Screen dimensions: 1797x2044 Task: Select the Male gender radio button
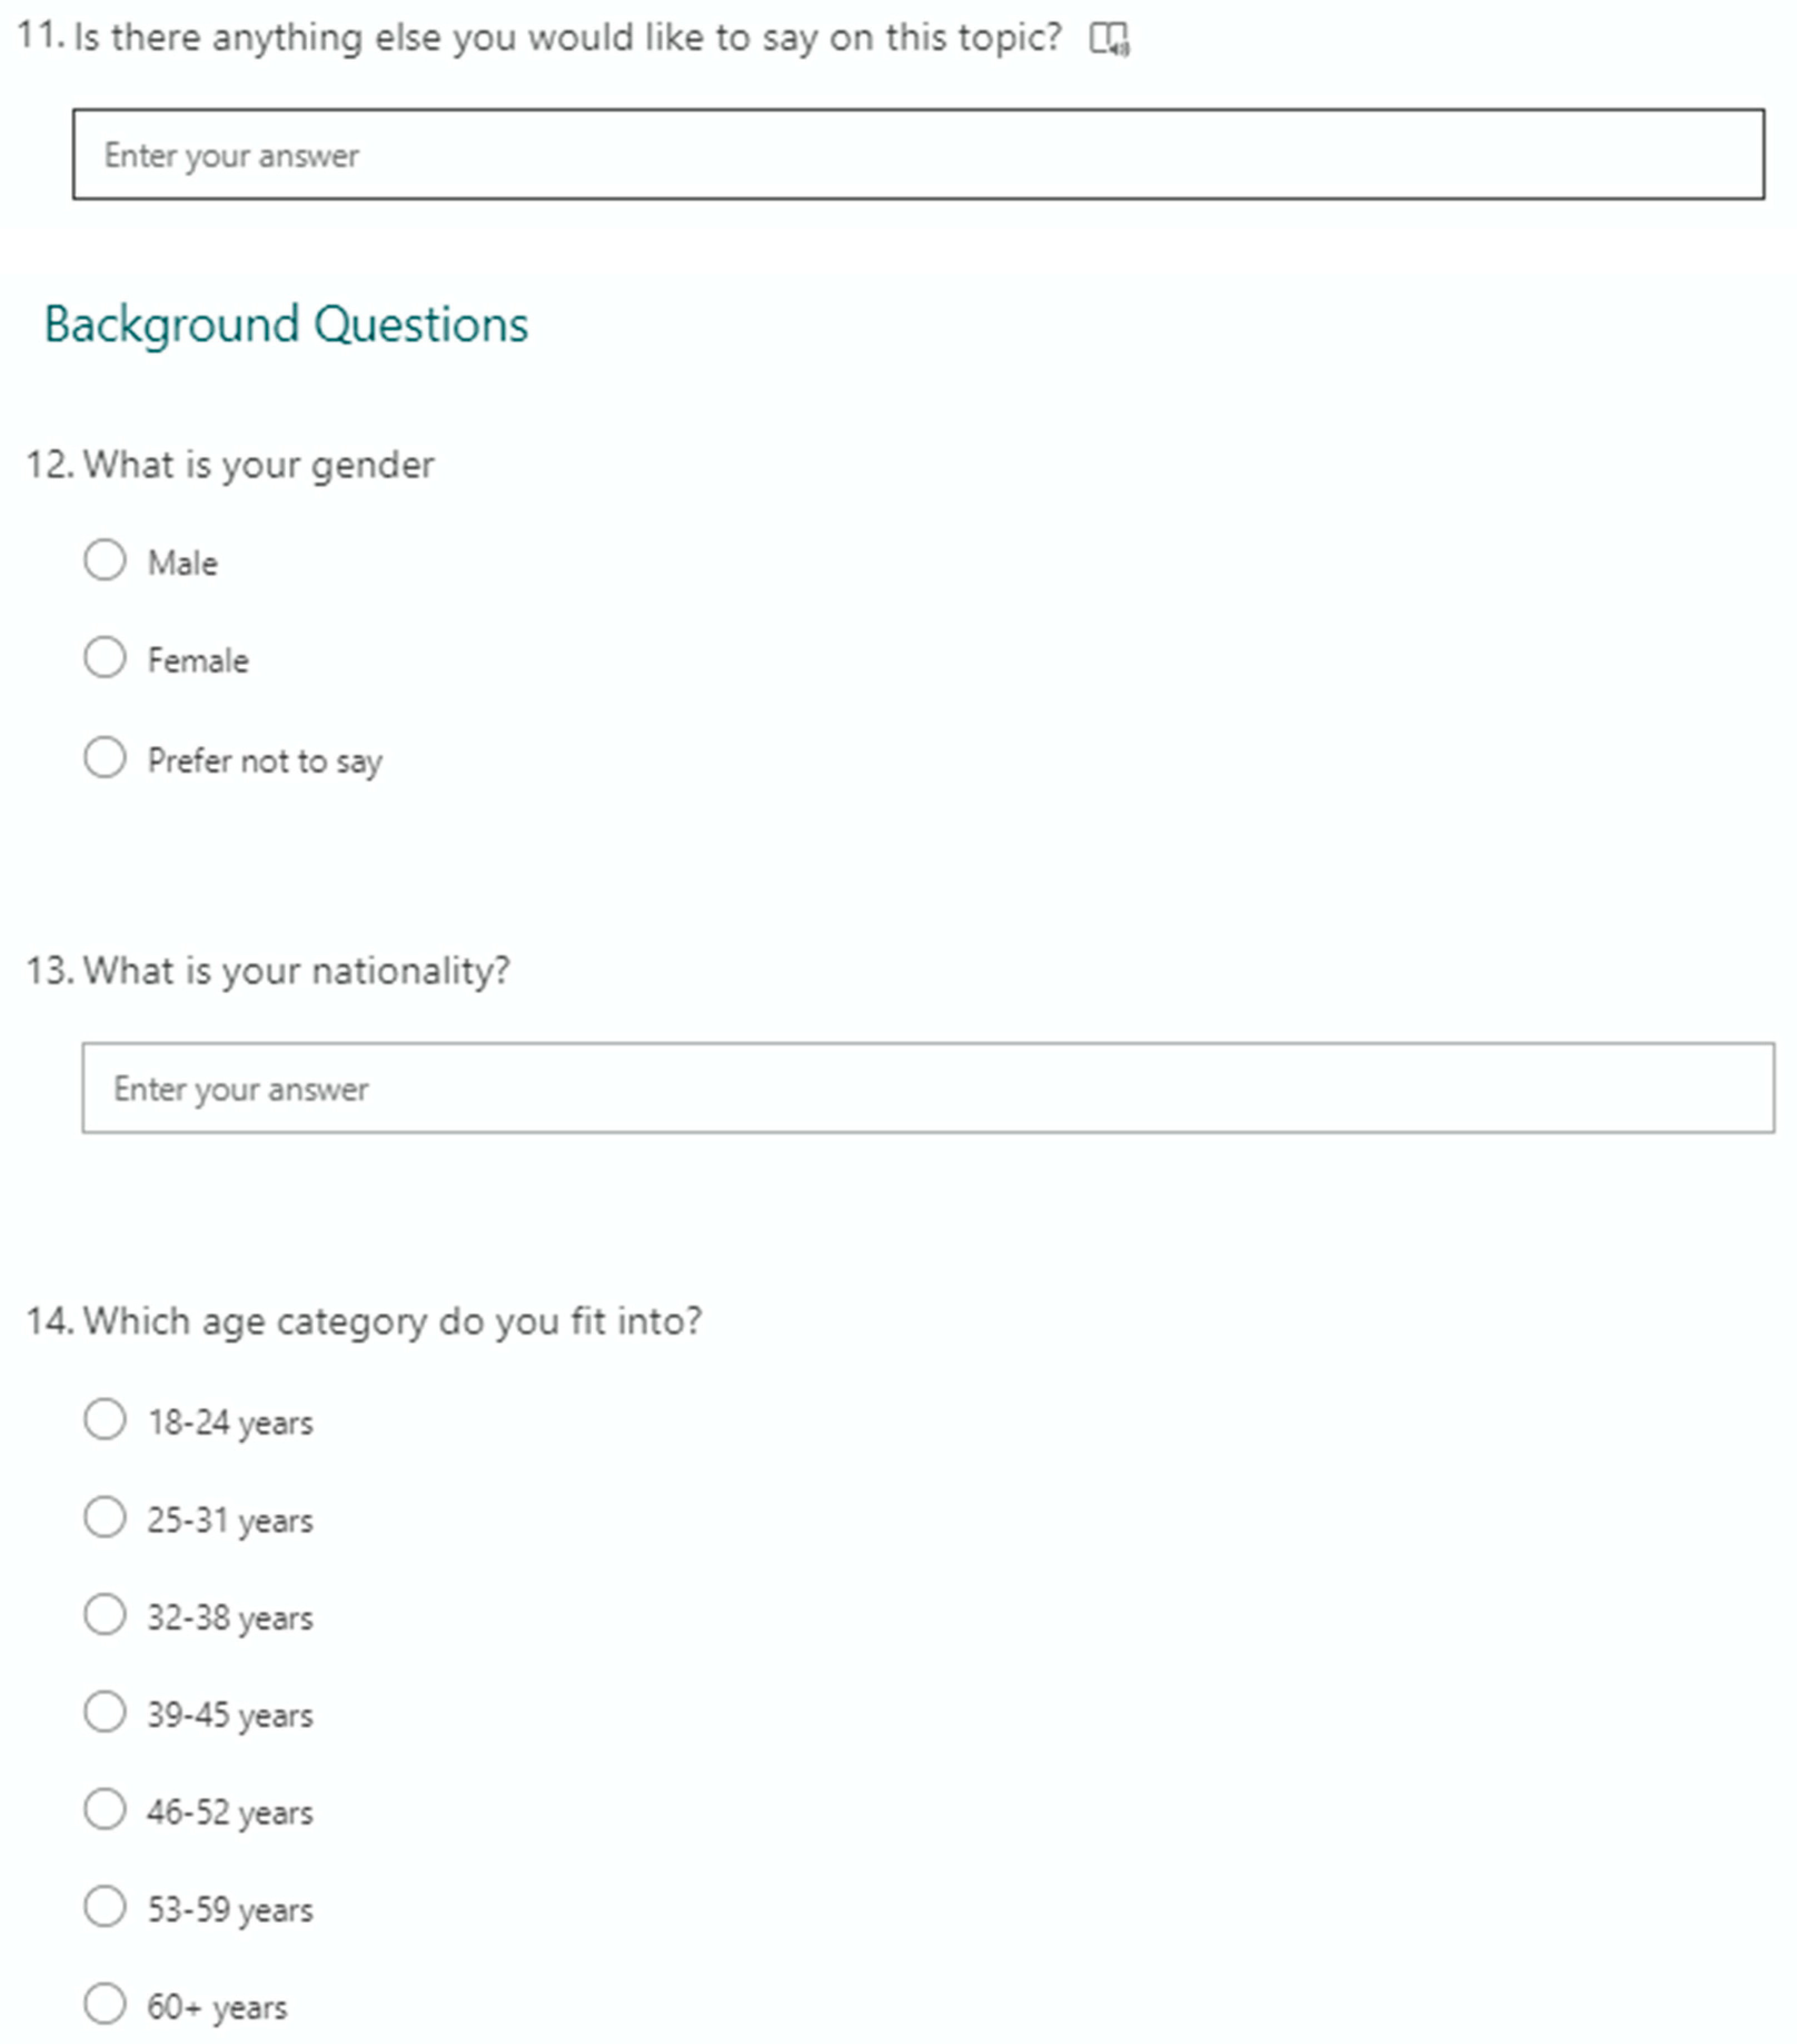(105, 560)
